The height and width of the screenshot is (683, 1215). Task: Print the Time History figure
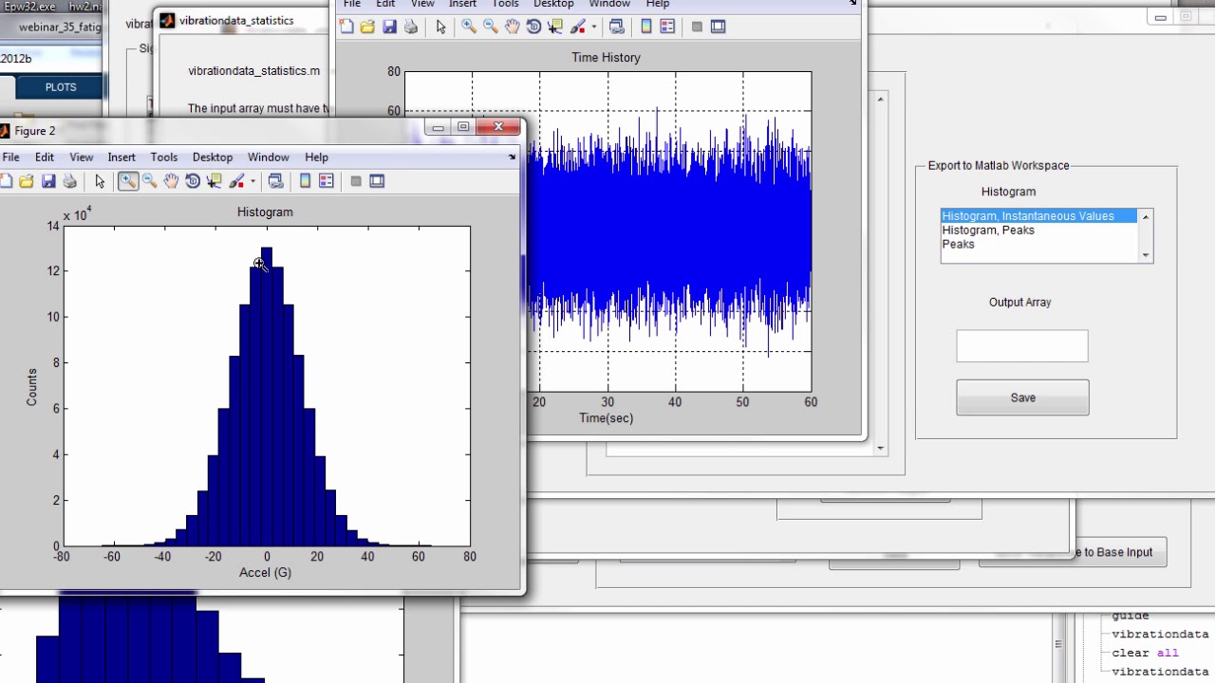[410, 27]
